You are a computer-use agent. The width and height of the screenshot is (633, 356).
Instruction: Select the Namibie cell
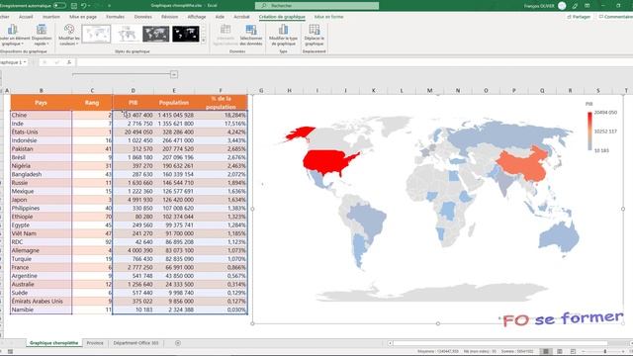41,310
